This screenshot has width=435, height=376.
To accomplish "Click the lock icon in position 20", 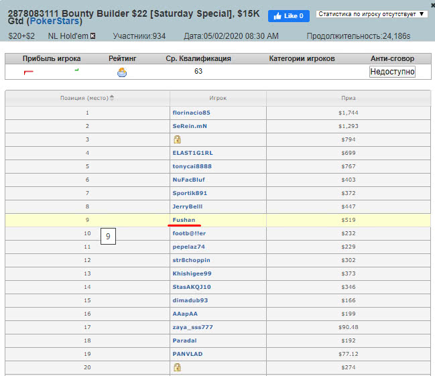I will pos(177,367).
